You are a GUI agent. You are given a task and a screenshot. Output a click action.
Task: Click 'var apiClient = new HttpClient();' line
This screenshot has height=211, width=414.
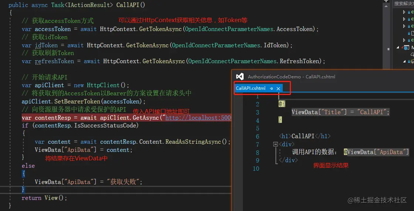click(75, 85)
